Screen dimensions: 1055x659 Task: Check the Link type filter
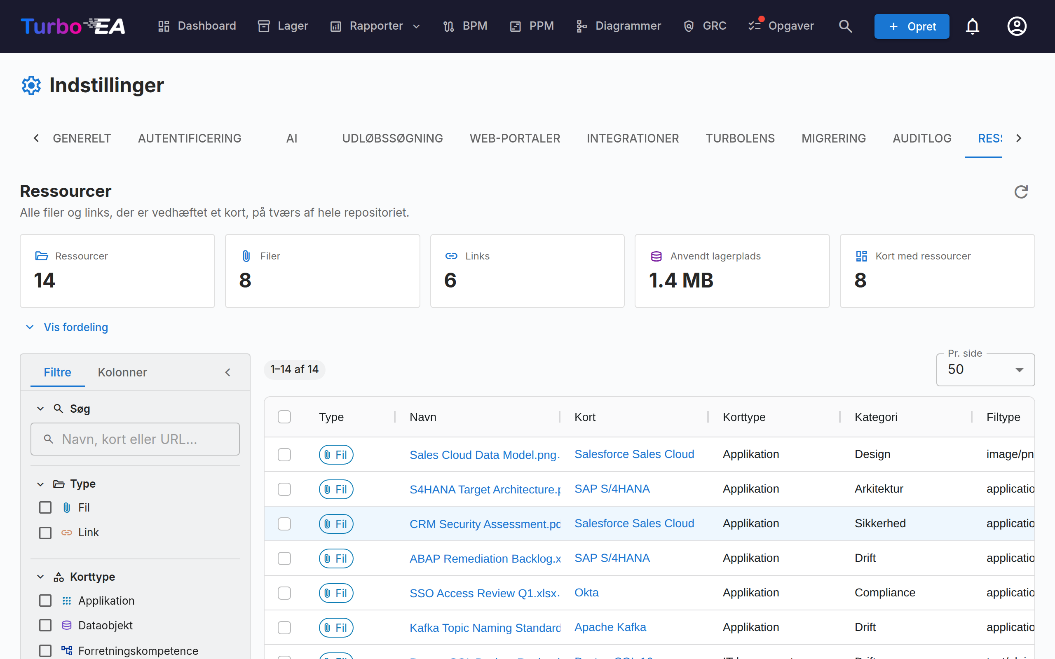[x=45, y=533]
